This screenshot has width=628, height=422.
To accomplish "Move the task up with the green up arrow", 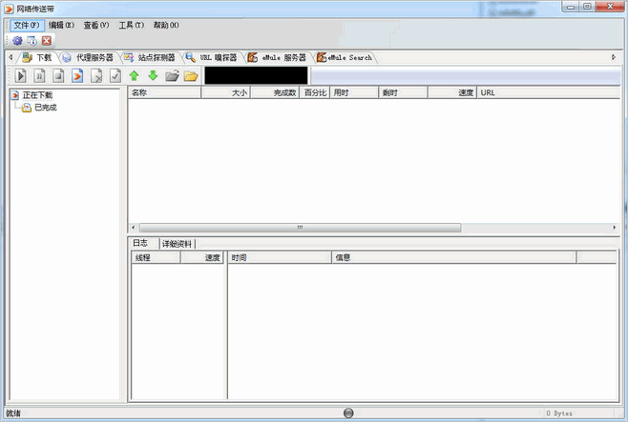I will 135,75.
